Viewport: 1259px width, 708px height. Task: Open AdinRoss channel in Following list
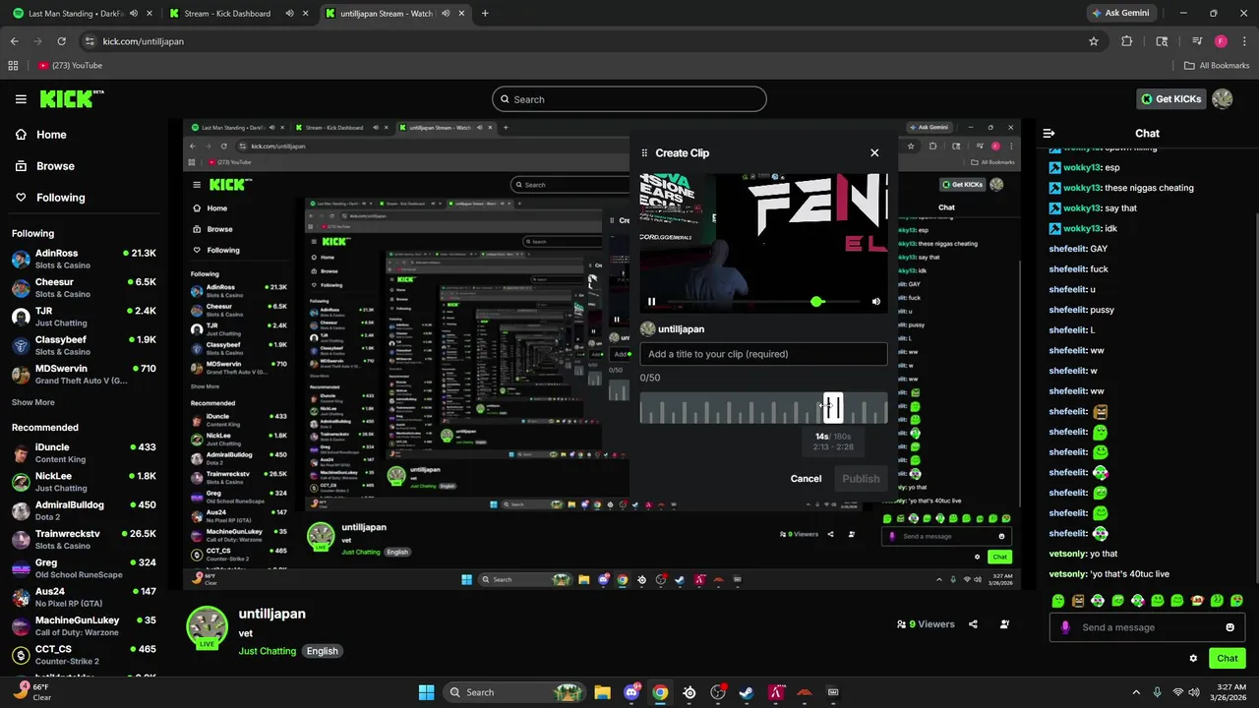tap(84, 259)
